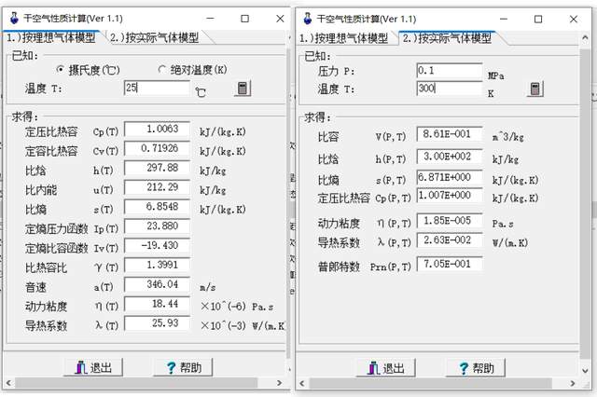Click calculator icon in ideal gas window
Image resolution: width=597 pixels, height=397 pixels.
pyautogui.click(x=243, y=89)
